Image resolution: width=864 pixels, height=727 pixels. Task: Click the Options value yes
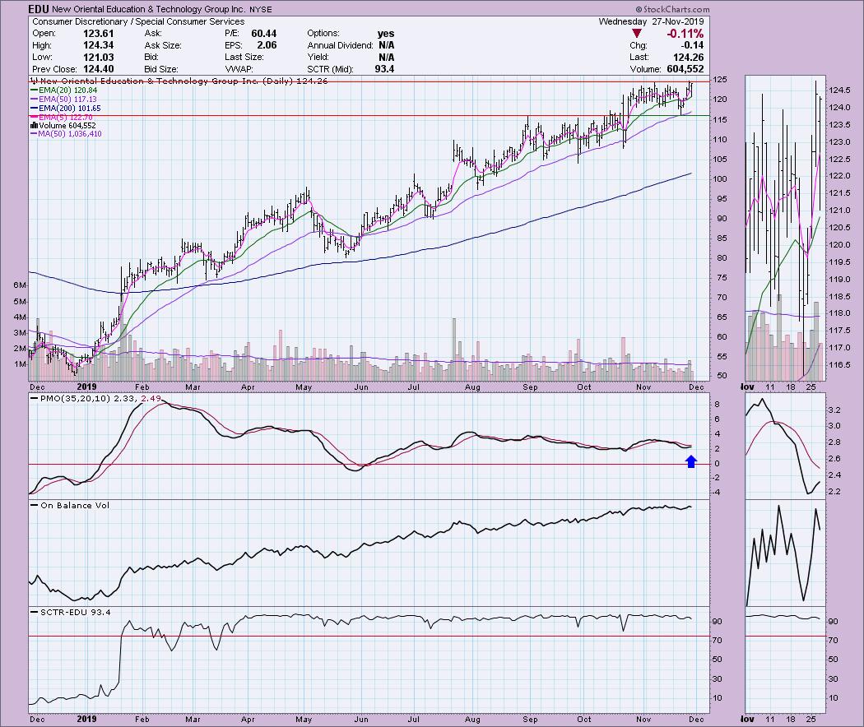click(x=386, y=34)
